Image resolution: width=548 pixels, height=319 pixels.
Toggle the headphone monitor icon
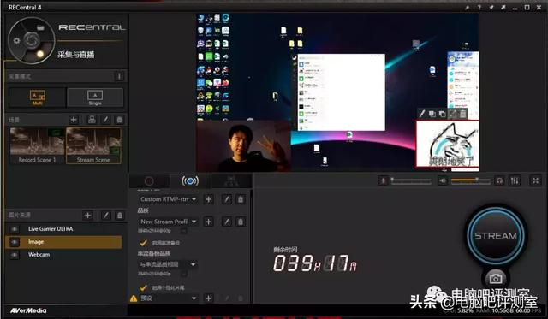tap(499, 180)
